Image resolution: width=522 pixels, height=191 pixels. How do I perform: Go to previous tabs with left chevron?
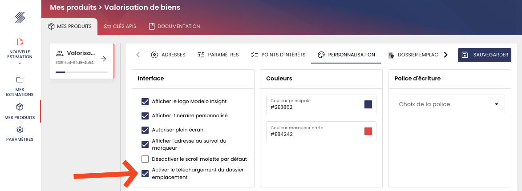click(138, 55)
